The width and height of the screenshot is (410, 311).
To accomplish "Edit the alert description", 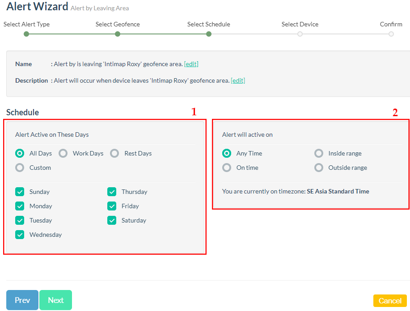I will tap(238, 80).
